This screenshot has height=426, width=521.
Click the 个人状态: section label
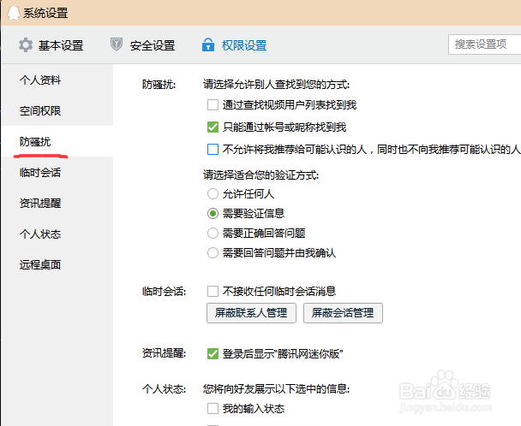(x=165, y=389)
